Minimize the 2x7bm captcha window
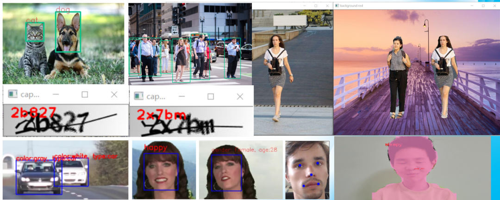The height and width of the screenshot is (200, 500). tap(182, 96)
